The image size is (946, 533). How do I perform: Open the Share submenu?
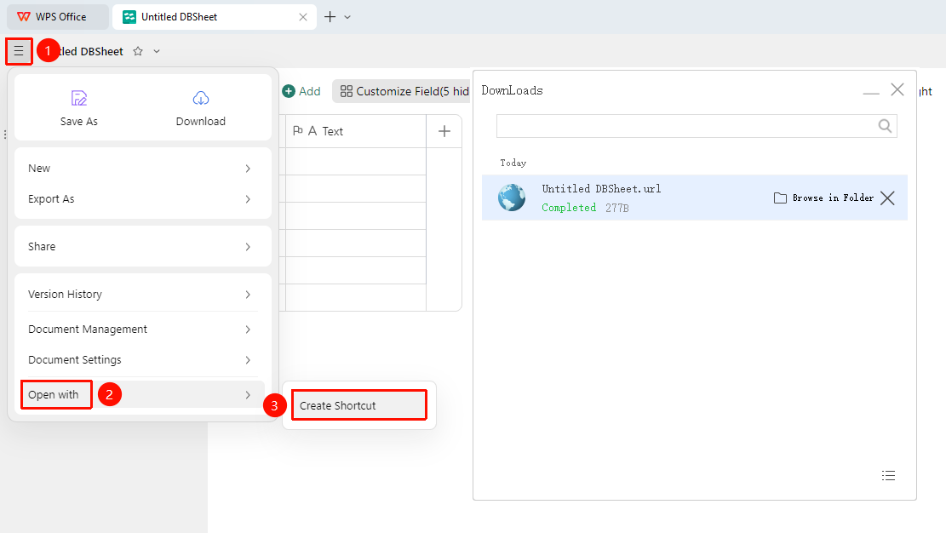(x=142, y=246)
